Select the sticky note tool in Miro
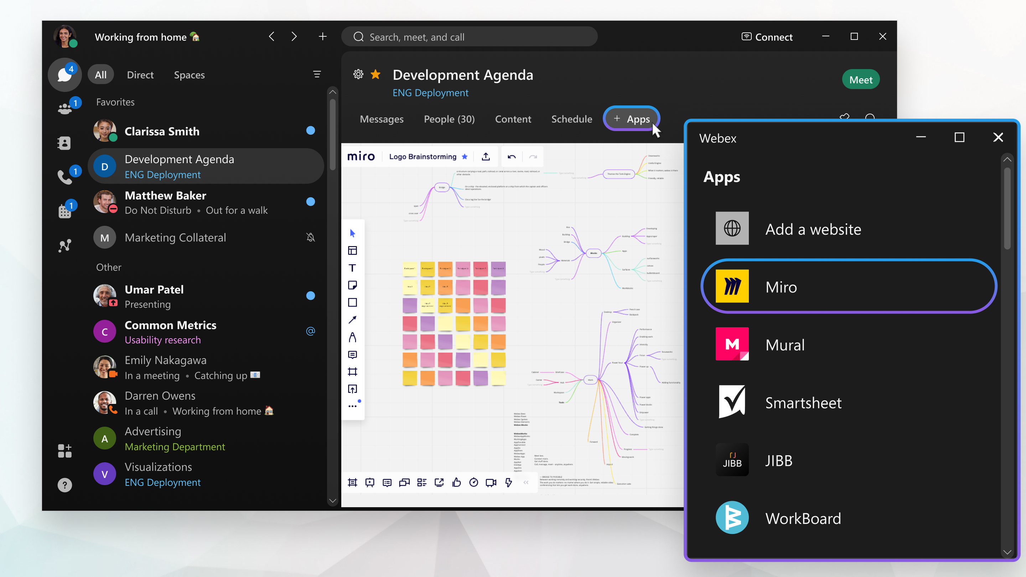 (352, 285)
